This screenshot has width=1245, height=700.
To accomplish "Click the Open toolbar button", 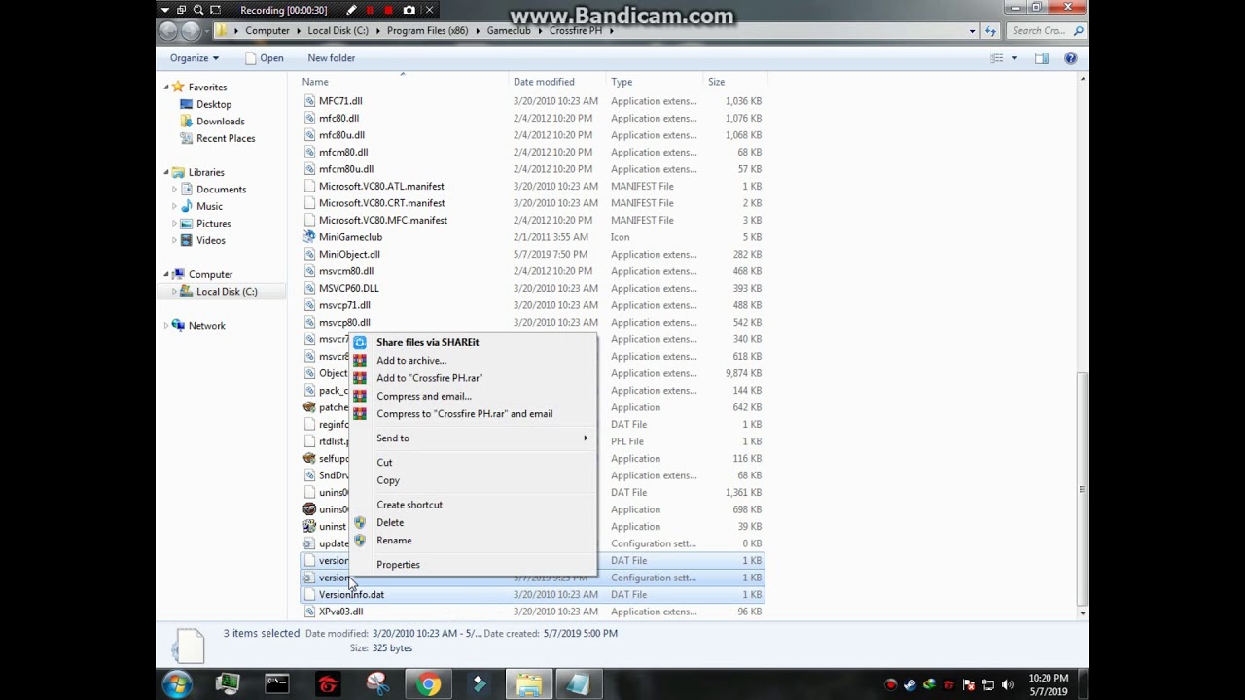I will [264, 58].
